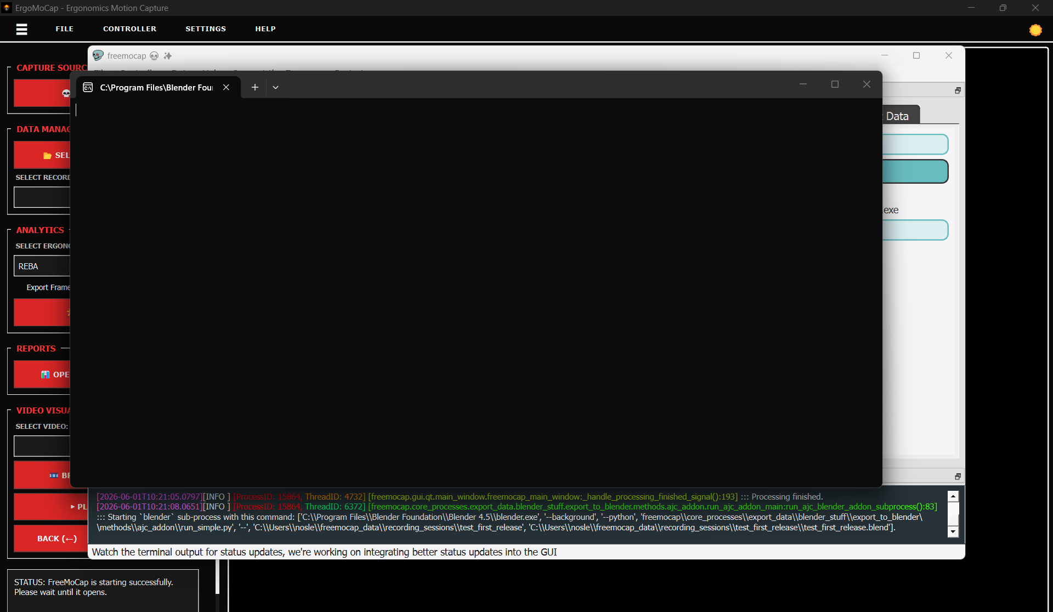Image resolution: width=1053 pixels, height=612 pixels.
Task: Click inside the terminal at the cursor
Action: (x=76, y=110)
